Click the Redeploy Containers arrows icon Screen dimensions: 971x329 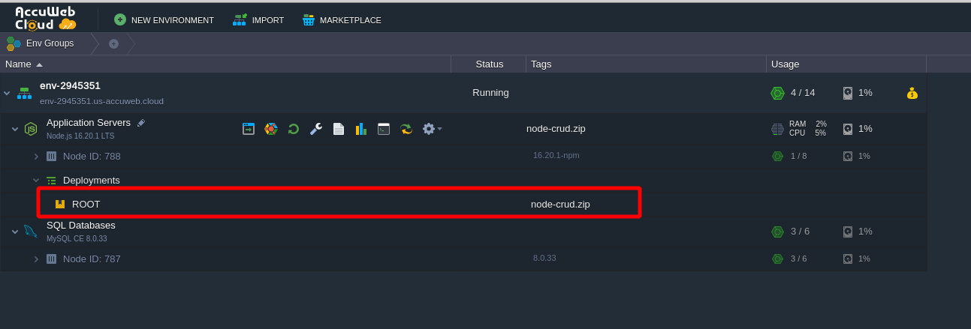point(406,129)
